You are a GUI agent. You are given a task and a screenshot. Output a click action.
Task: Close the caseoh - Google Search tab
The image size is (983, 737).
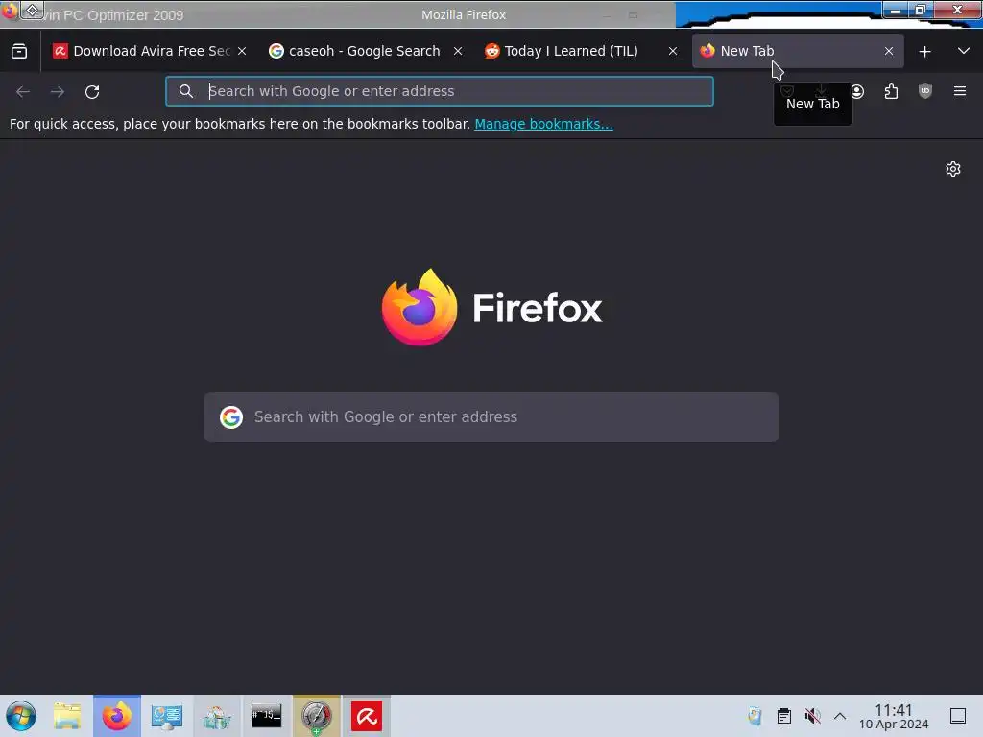458,52
